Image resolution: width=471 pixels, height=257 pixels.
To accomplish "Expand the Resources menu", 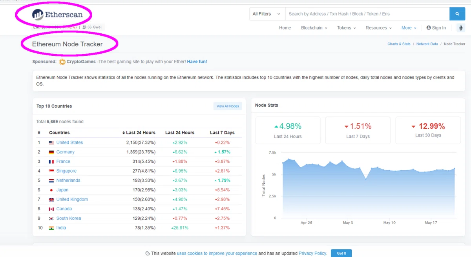I will (x=379, y=28).
